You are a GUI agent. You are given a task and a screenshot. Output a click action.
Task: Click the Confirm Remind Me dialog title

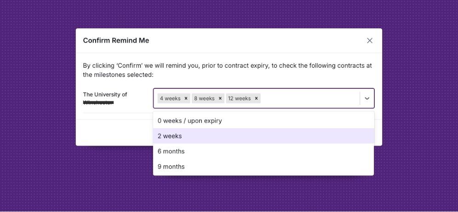point(116,41)
